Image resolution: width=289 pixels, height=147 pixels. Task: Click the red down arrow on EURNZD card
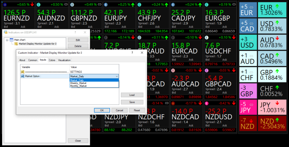pos(32,4)
